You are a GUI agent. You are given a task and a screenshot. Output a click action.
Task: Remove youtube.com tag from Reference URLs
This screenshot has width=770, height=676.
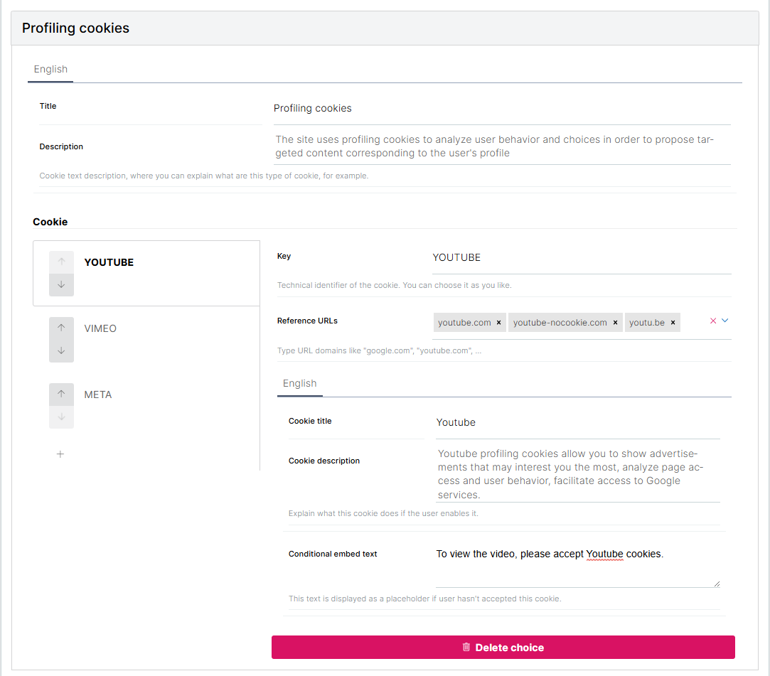coord(499,323)
